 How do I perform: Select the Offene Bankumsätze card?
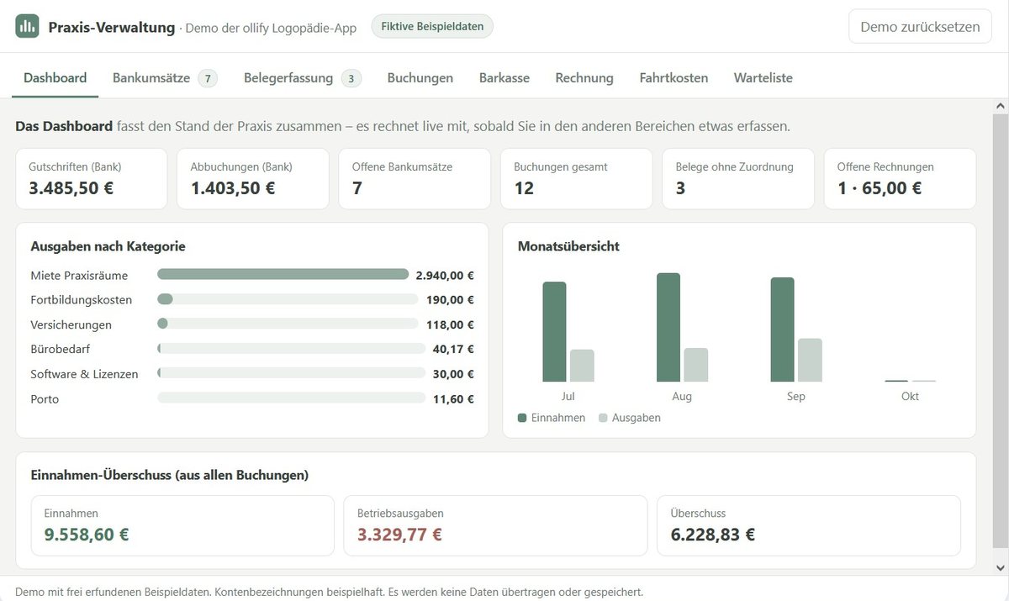click(415, 178)
